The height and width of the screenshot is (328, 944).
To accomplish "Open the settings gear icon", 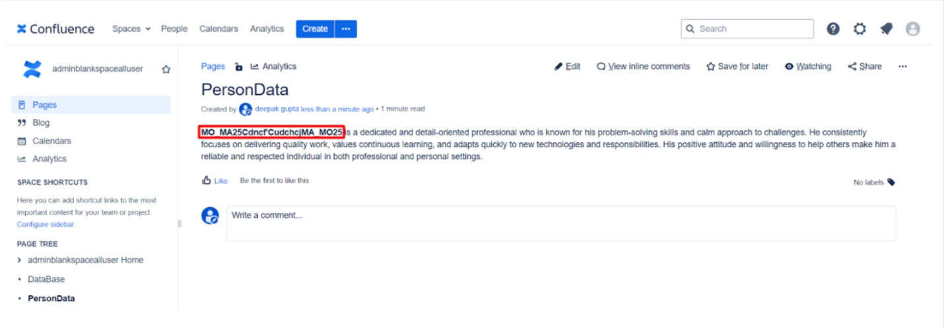I will pos(860,29).
